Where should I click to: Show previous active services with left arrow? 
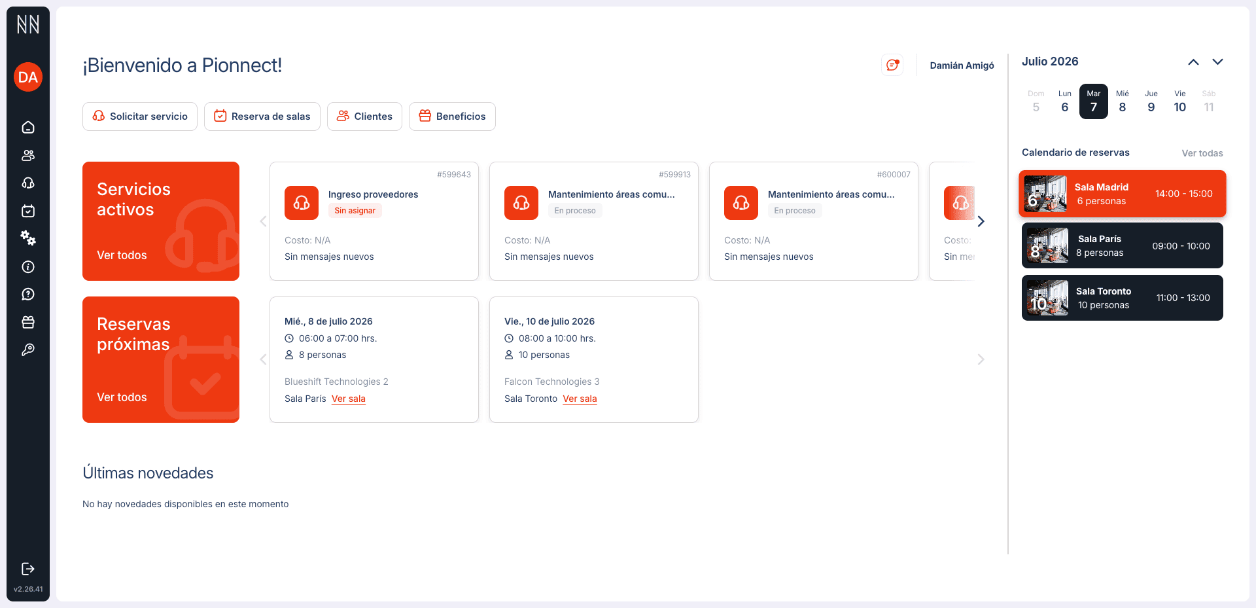[x=263, y=221]
